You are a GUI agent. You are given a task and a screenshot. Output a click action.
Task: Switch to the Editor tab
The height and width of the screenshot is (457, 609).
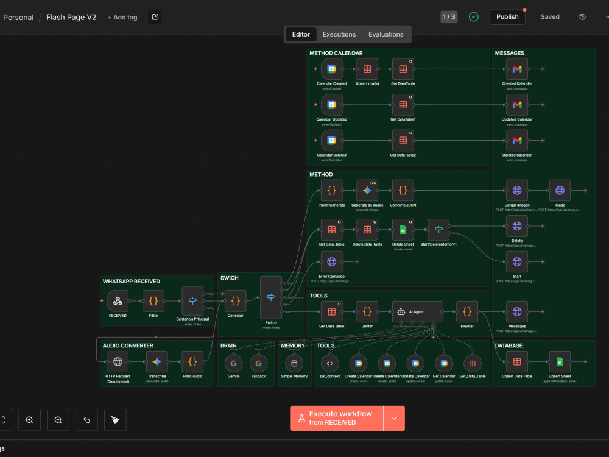pyautogui.click(x=301, y=35)
